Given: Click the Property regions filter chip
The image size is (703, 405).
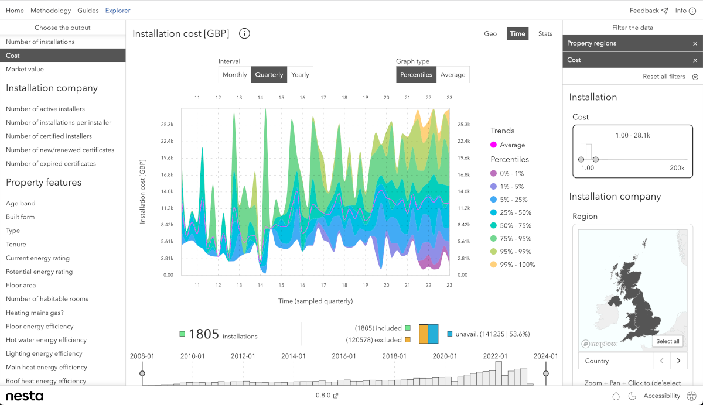Looking at the screenshot, I should tap(633, 43).
